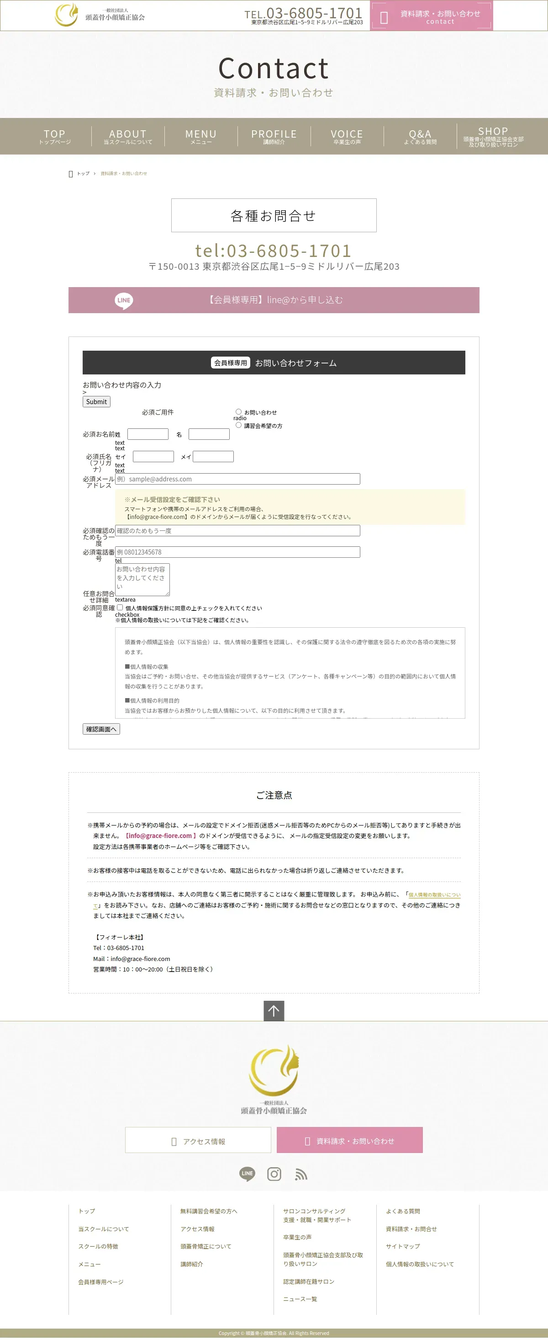
Task: Open the line@ application banner link
Action: coord(274,300)
